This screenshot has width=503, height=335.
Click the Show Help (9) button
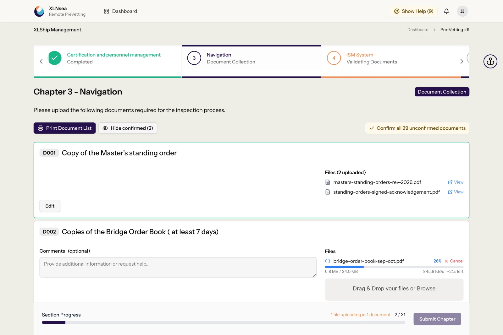tap(414, 11)
